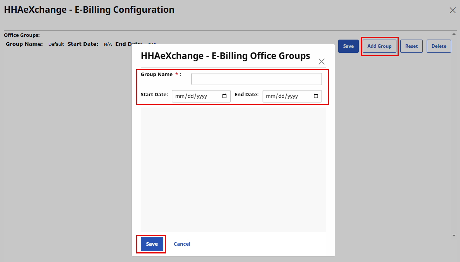Click the scrollbar down arrow

(x=454, y=235)
